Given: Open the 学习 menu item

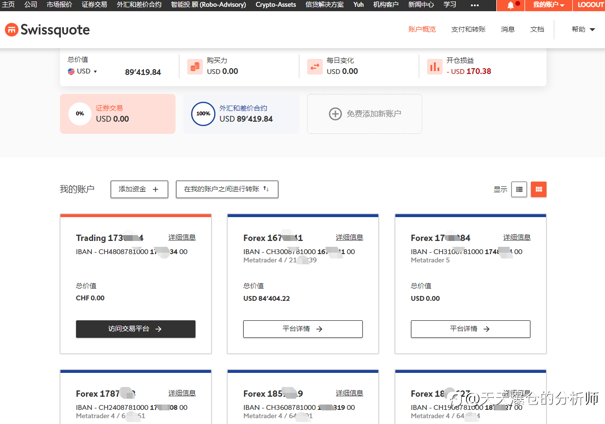Looking at the screenshot, I should tap(450, 4).
